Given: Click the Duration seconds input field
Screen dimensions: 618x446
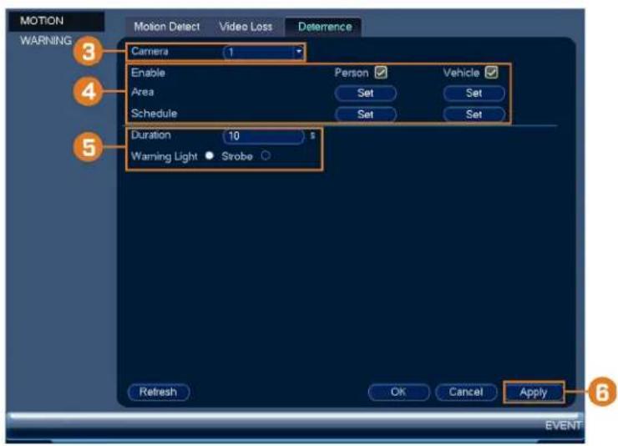Looking at the screenshot, I should click(x=263, y=136).
